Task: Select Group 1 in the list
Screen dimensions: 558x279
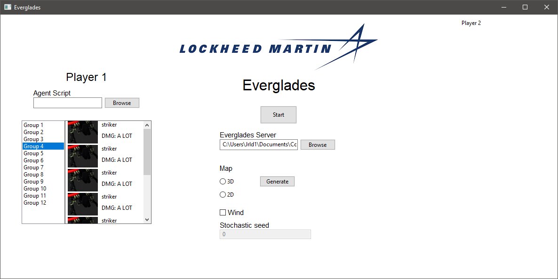Action: click(43, 125)
